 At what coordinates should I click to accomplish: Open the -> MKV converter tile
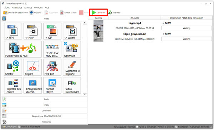pyautogui.click(x=32, y=31)
